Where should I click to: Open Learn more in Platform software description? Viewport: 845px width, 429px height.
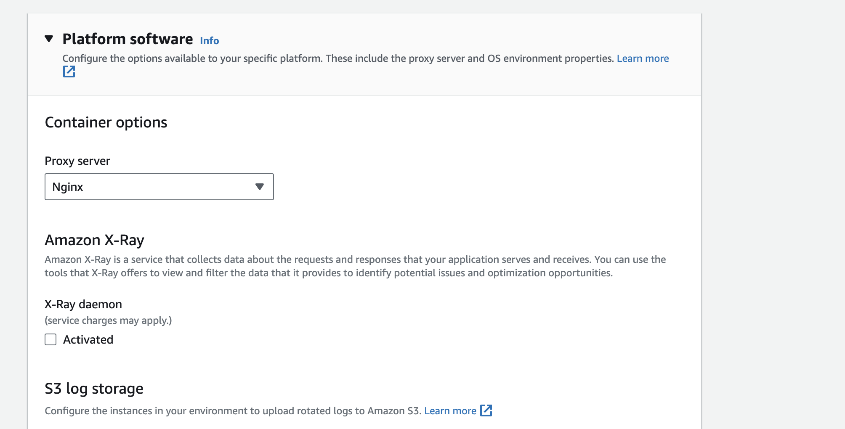[x=643, y=58]
